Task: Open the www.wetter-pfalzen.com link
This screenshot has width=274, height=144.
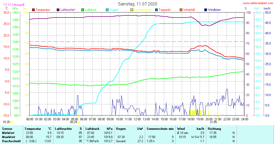Action: [x=258, y=3]
